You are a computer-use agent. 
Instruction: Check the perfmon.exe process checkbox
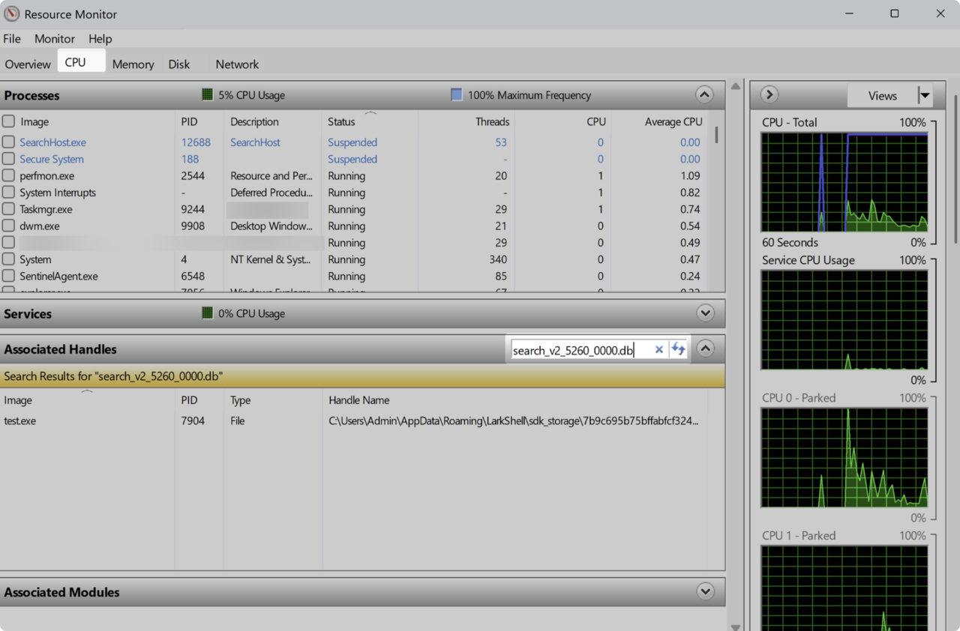pyautogui.click(x=8, y=175)
